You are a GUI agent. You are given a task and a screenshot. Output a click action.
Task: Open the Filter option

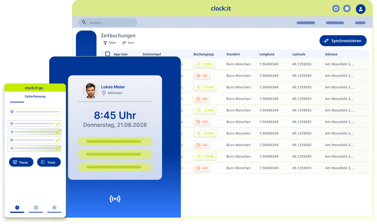pyautogui.click(x=110, y=43)
